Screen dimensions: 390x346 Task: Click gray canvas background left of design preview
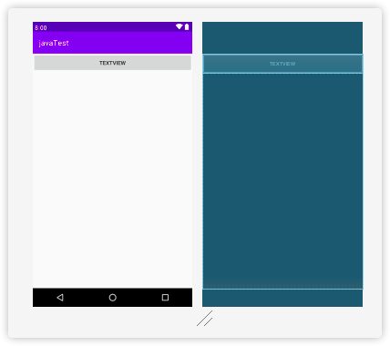tap(21, 164)
